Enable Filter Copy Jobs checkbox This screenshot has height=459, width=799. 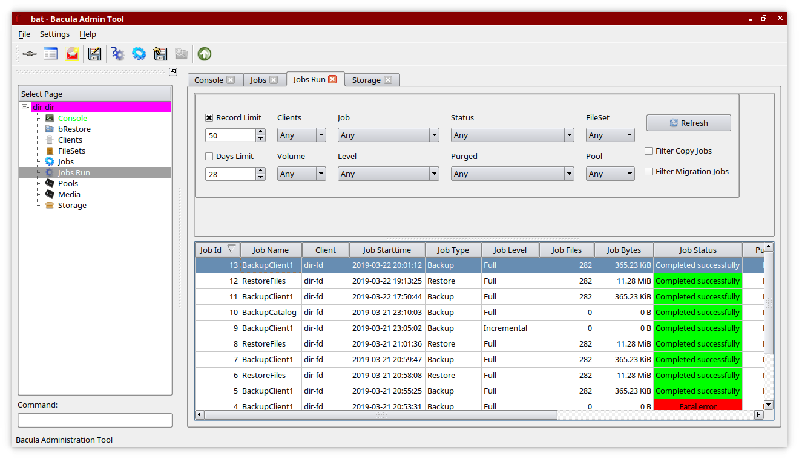649,151
